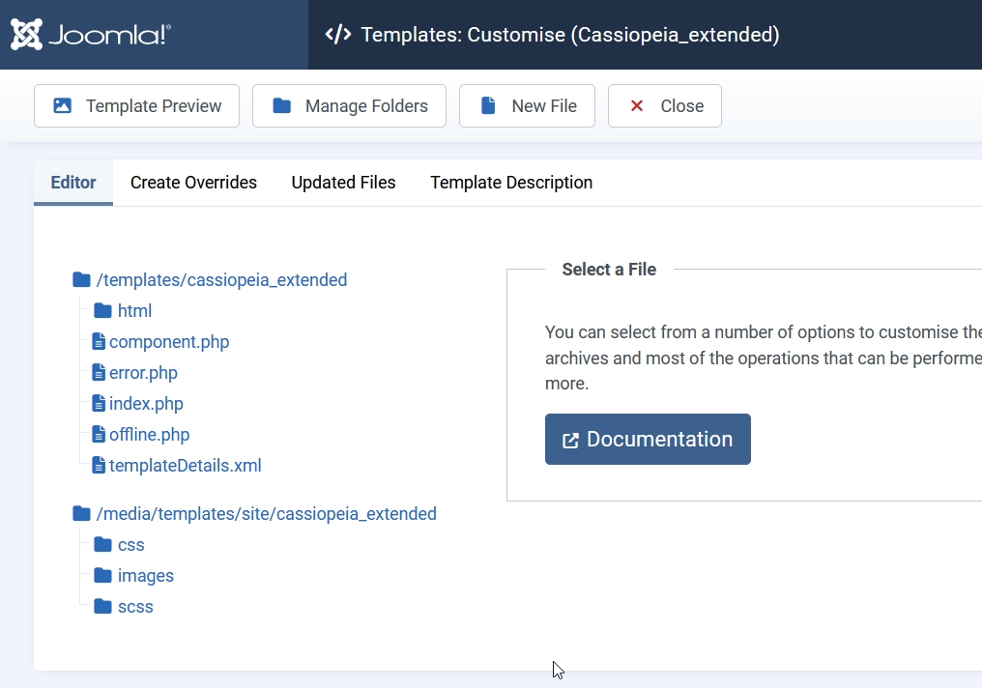Expand the html folder
This screenshot has height=688, width=982.
134,311
